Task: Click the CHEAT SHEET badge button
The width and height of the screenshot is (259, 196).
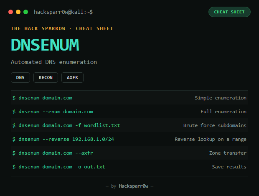Action: point(229,12)
